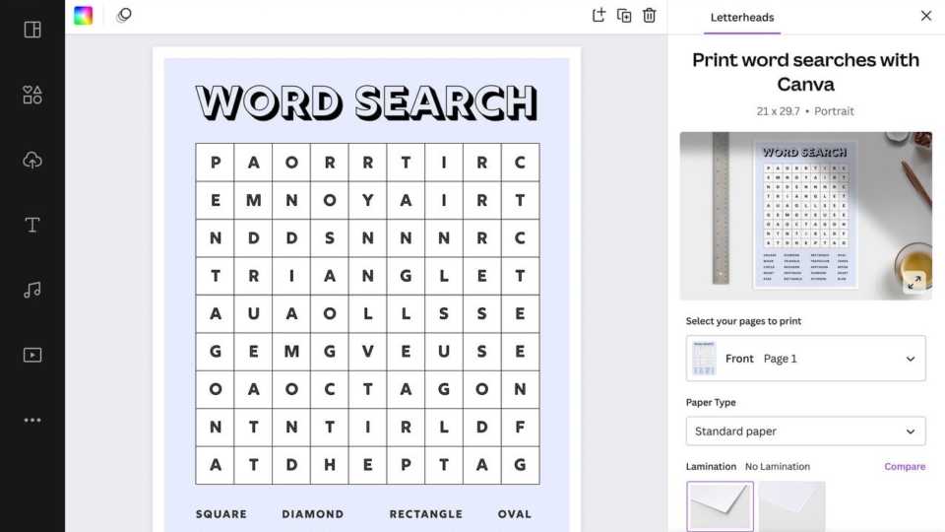Open the rainbow color picker swatch
Viewport: 945px width, 532px height.
[84, 15]
